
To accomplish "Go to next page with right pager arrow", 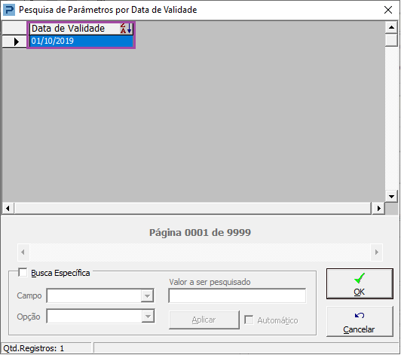I will [376, 252].
